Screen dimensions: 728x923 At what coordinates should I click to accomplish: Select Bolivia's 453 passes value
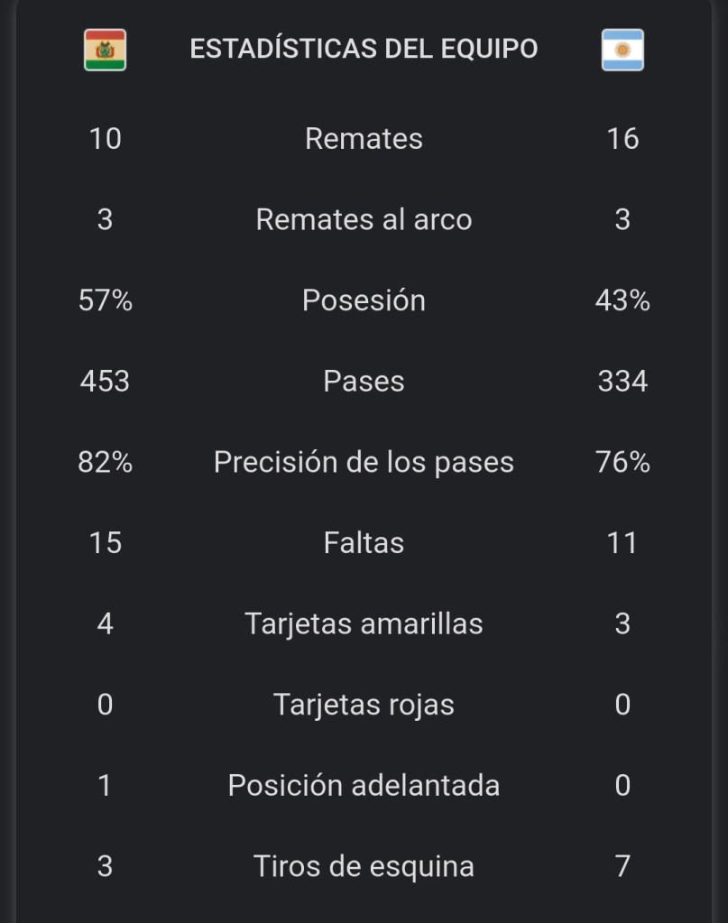coord(106,381)
